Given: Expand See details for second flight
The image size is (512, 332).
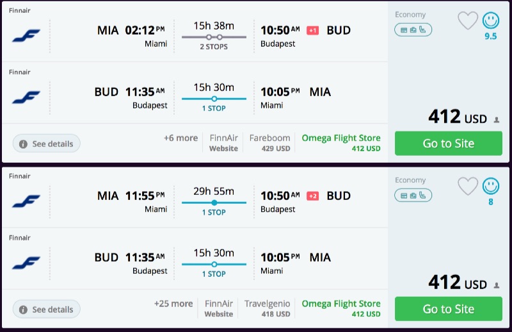Looking at the screenshot, I should click(47, 309).
